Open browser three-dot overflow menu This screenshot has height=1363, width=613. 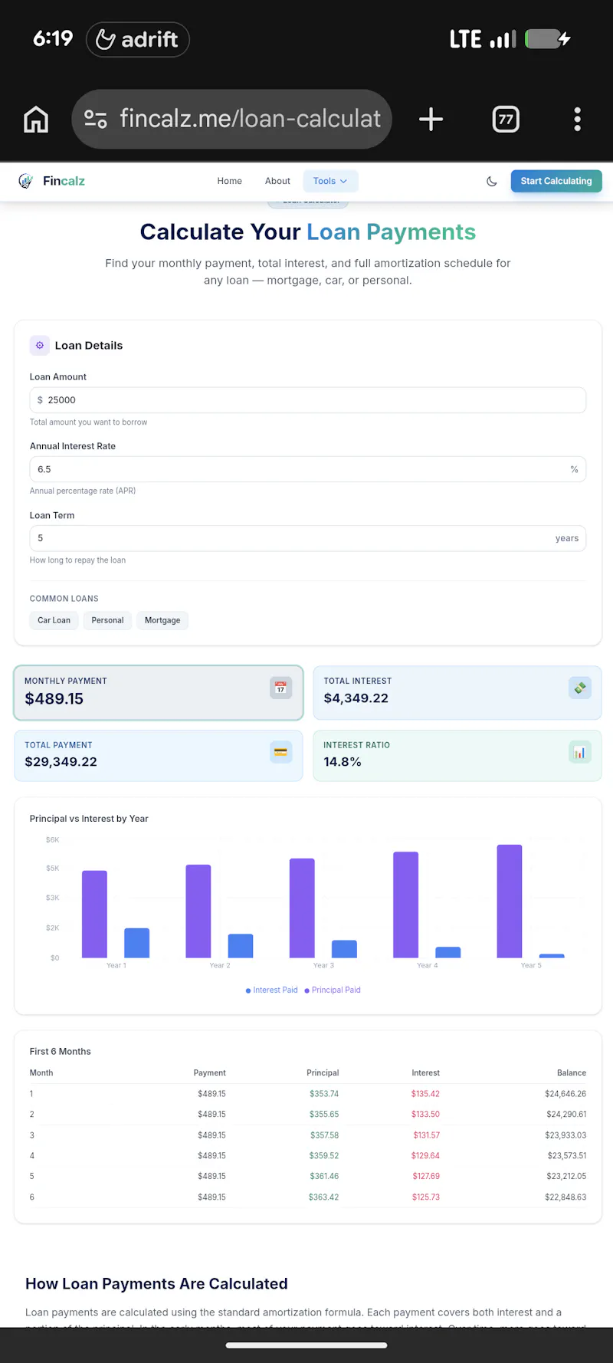pos(578,119)
